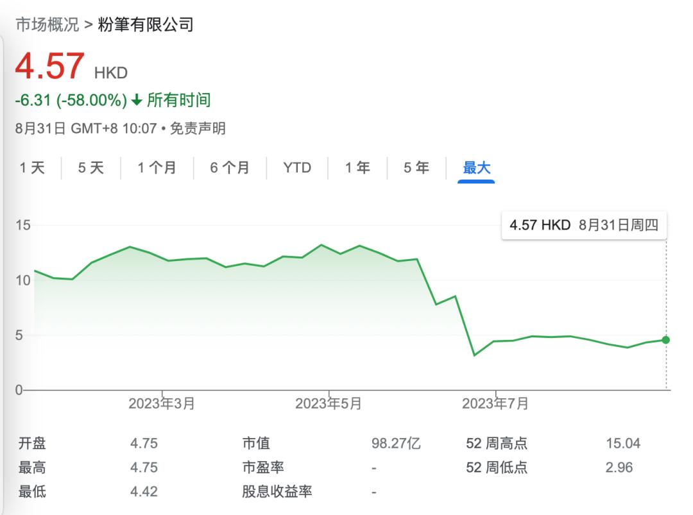The image size is (693, 515).
Task: Click the 粉筆有限公司 company name
Action: [146, 24]
